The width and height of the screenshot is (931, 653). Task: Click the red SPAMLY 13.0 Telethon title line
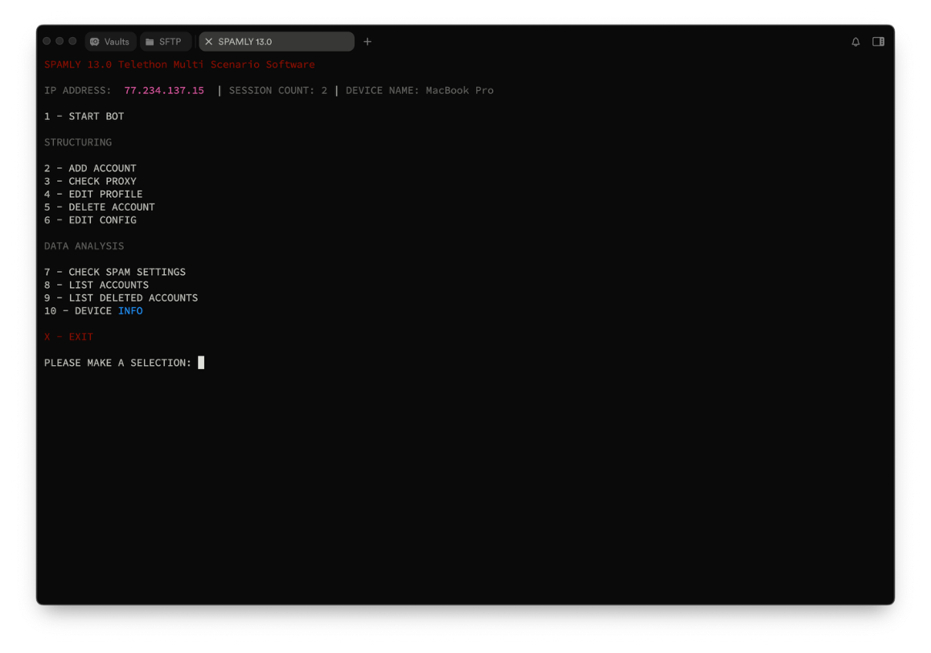click(179, 64)
